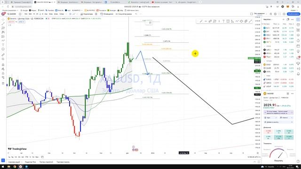This screenshot has height=169, width=301.
Task: Pick the text tool in favorites toolbar
Action: pyautogui.click(x=223, y=21)
